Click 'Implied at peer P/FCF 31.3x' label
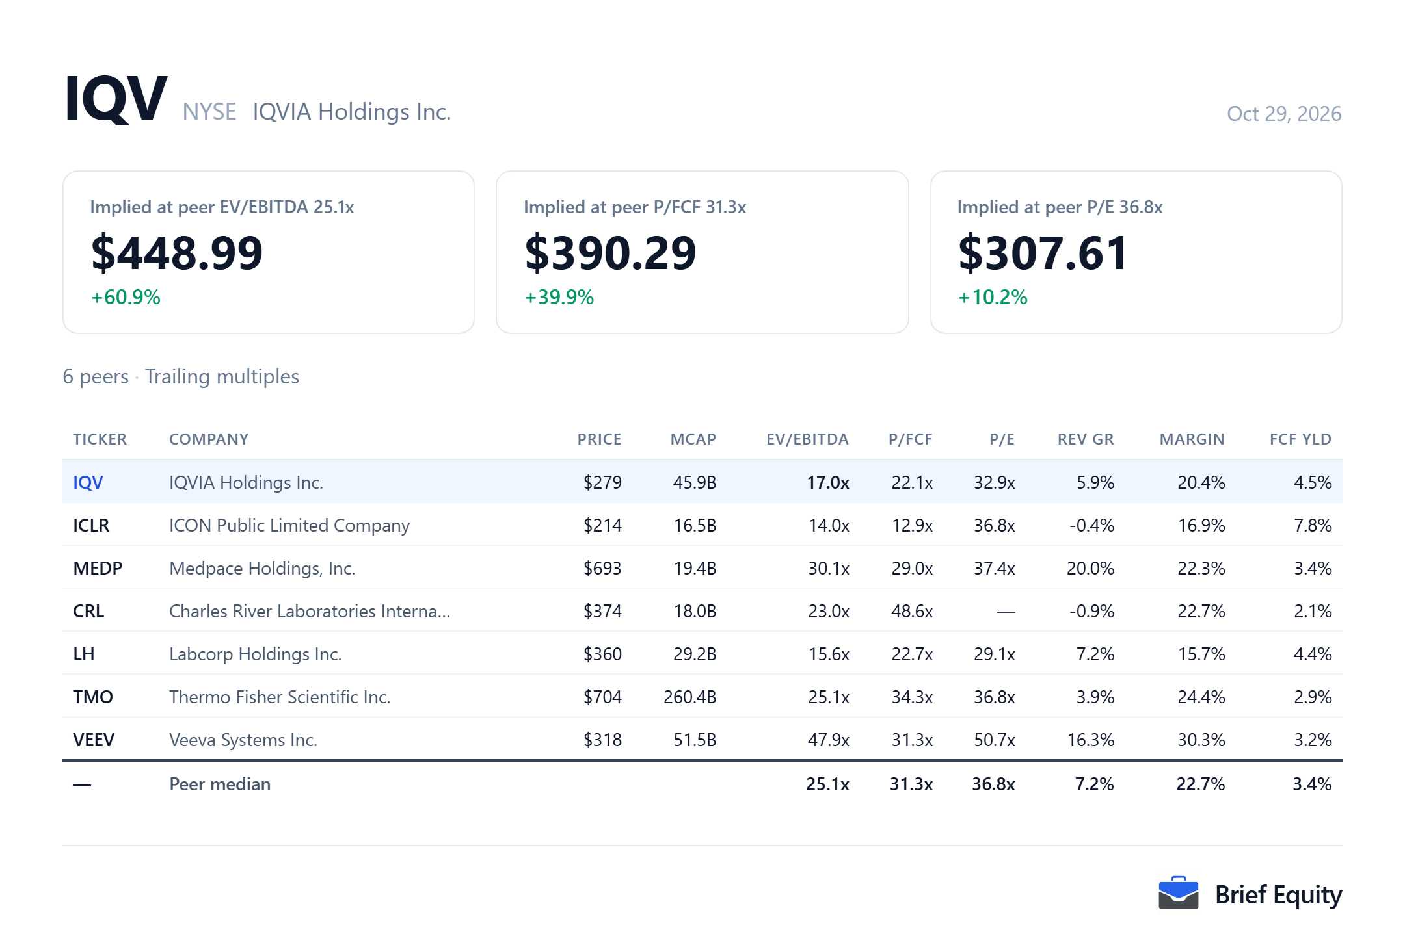1405x945 pixels. [635, 207]
